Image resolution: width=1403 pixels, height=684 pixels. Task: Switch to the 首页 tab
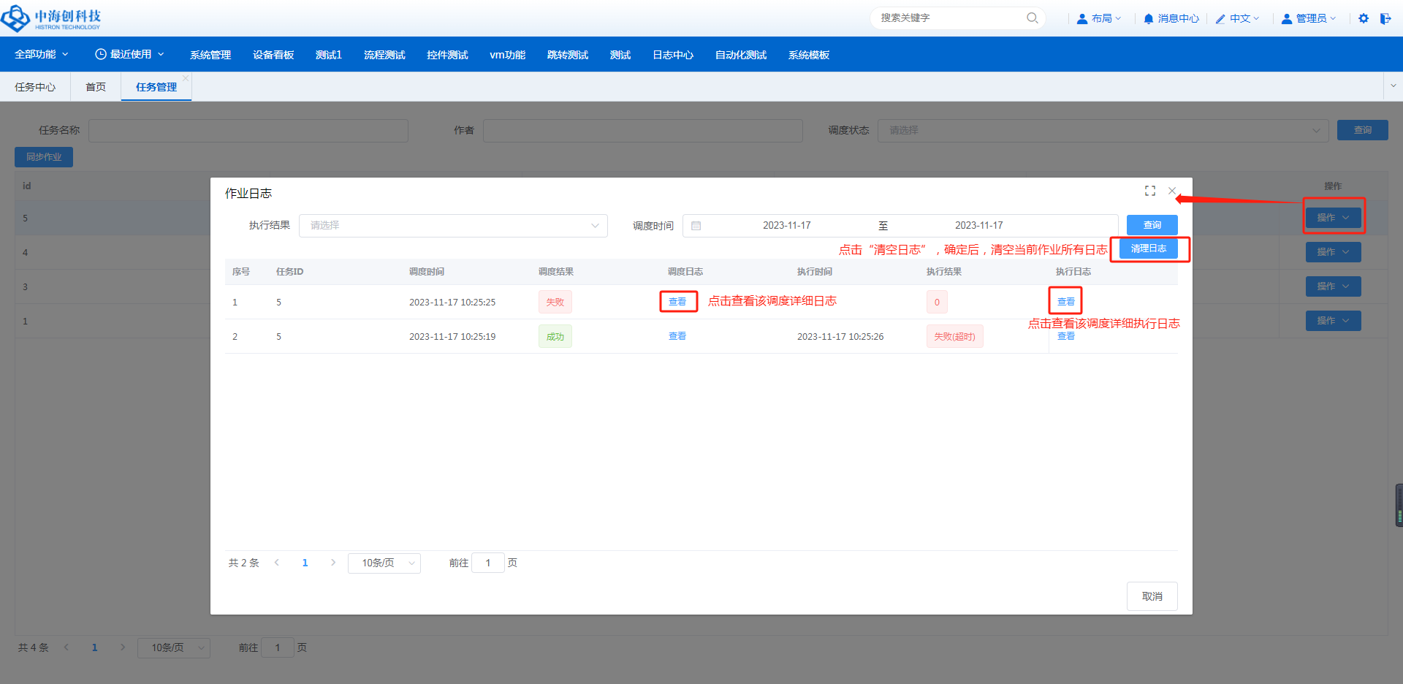point(96,87)
